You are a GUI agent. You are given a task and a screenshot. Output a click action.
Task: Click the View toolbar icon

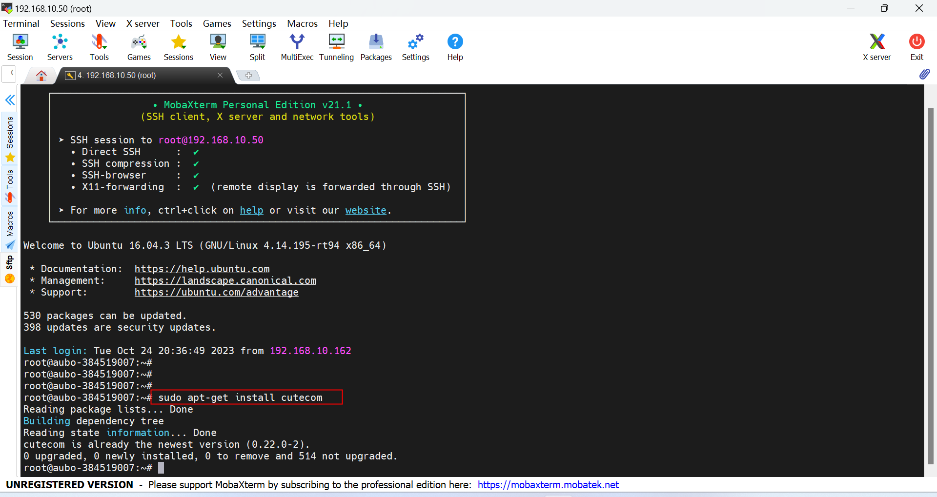click(x=218, y=47)
